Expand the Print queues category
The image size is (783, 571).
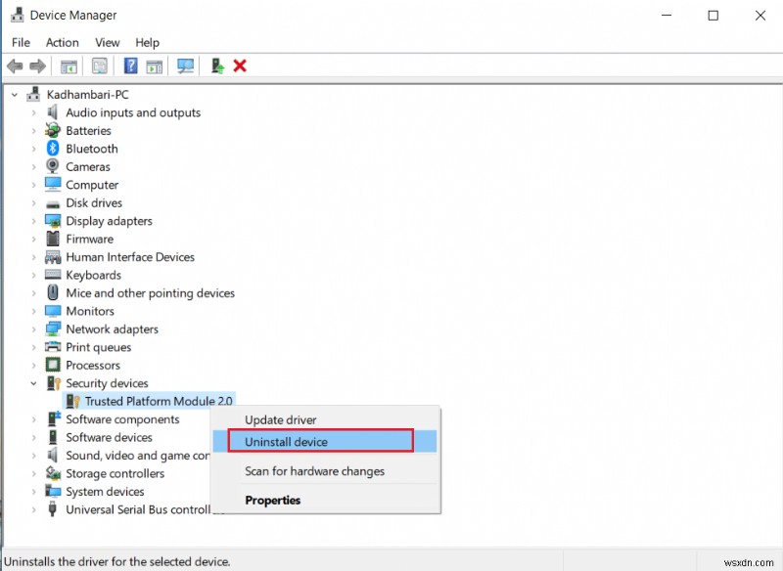33,347
